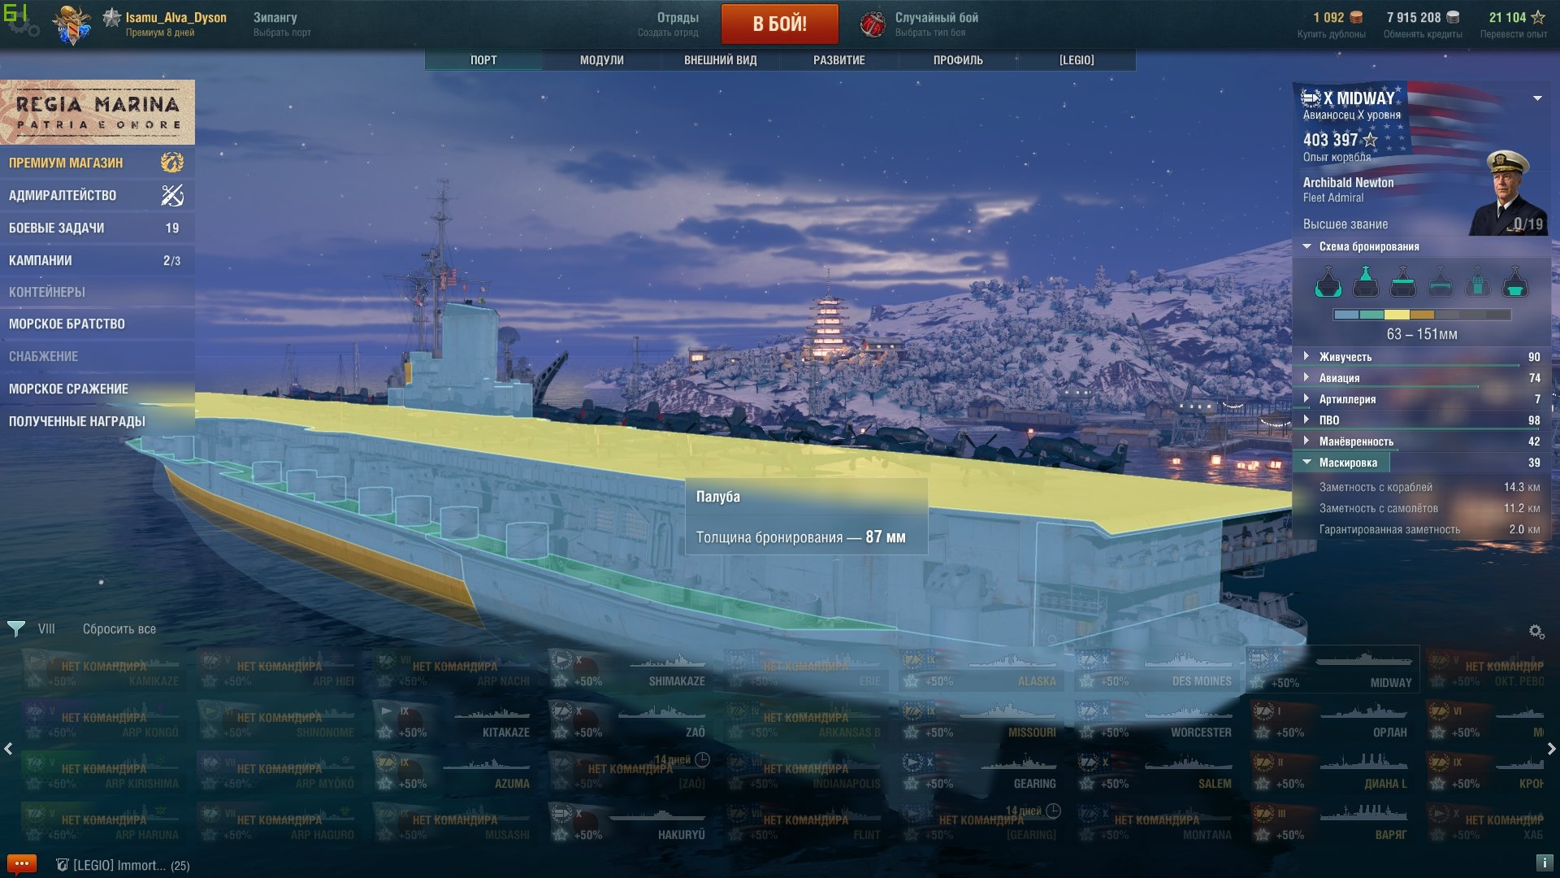Collapse the Схема бронирования section

pyautogui.click(x=1307, y=246)
